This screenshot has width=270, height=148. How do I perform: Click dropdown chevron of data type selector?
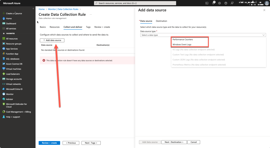(x=263, y=35)
